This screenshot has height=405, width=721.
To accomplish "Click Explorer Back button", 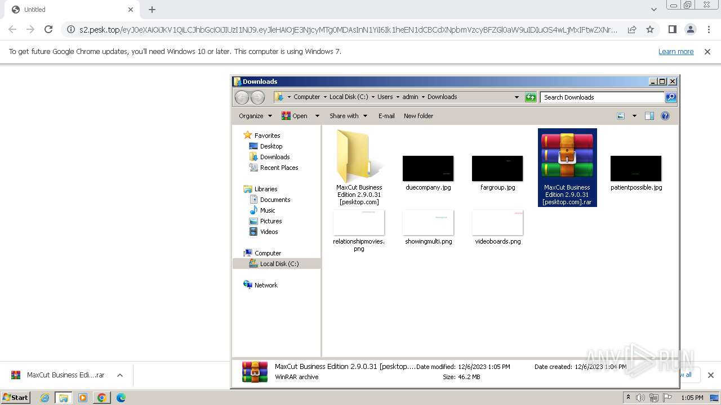I will (242, 97).
